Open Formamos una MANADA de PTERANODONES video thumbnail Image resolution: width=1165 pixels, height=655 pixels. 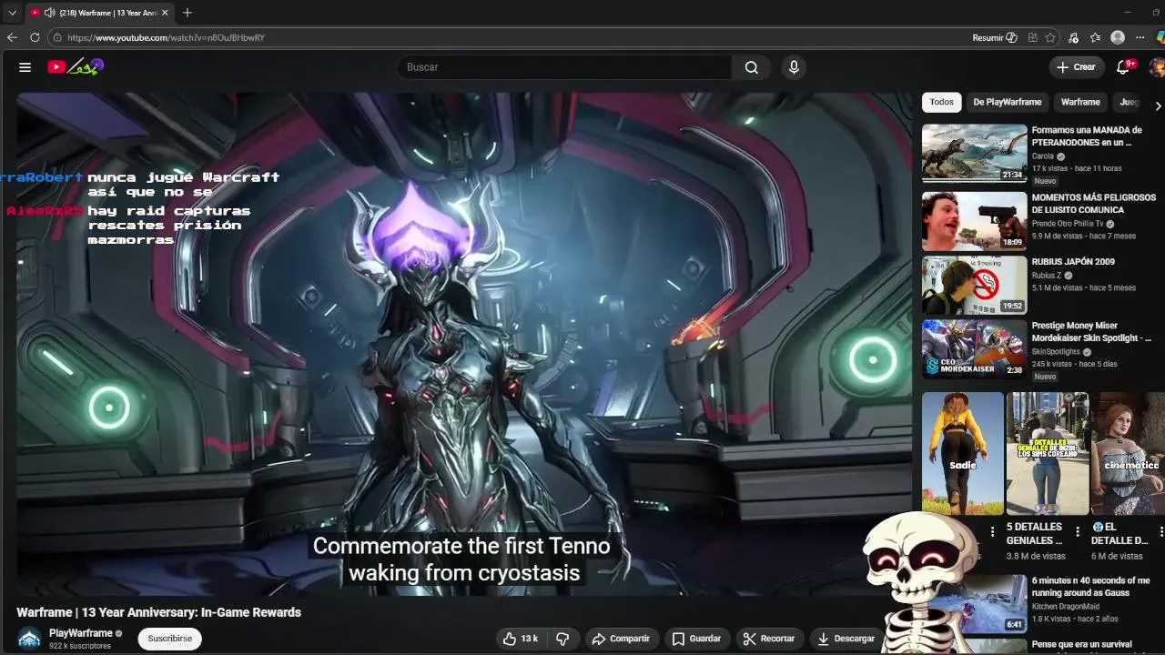pos(974,153)
